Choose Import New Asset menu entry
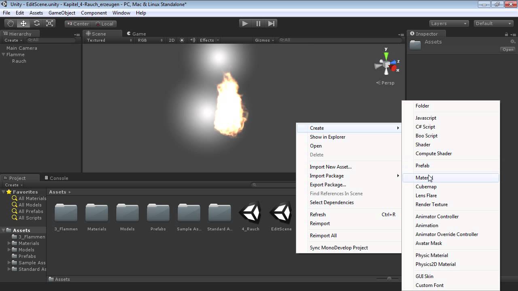The image size is (518, 291). (x=349, y=167)
